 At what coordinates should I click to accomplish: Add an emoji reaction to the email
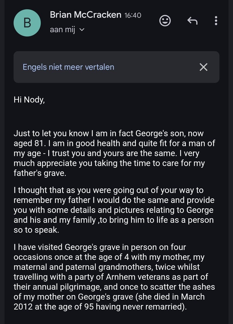(165, 21)
